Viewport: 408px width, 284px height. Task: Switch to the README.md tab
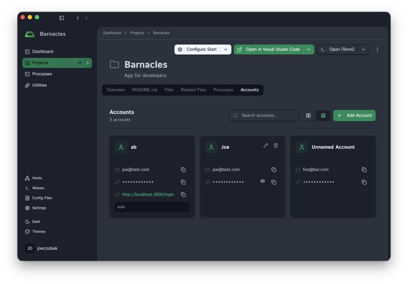(144, 90)
